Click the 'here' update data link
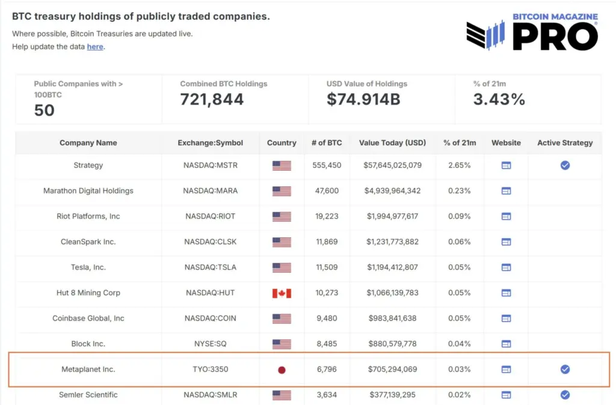This screenshot has width=616, height=405. [95, 47]
